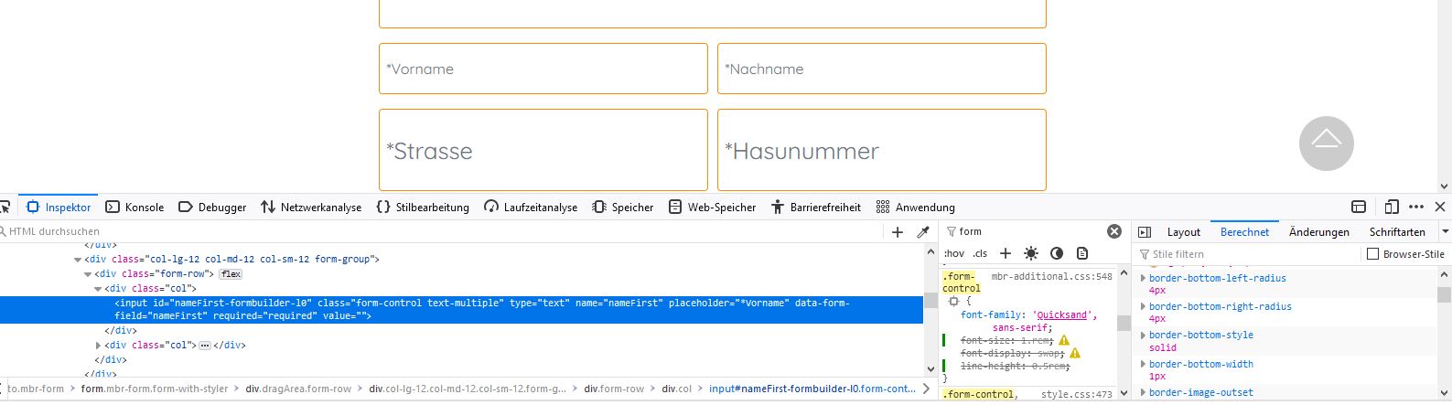Toggle the :hov pseudo-class panel
Viewport: 1452px width, 405px height.
click(x=954, y=253)
